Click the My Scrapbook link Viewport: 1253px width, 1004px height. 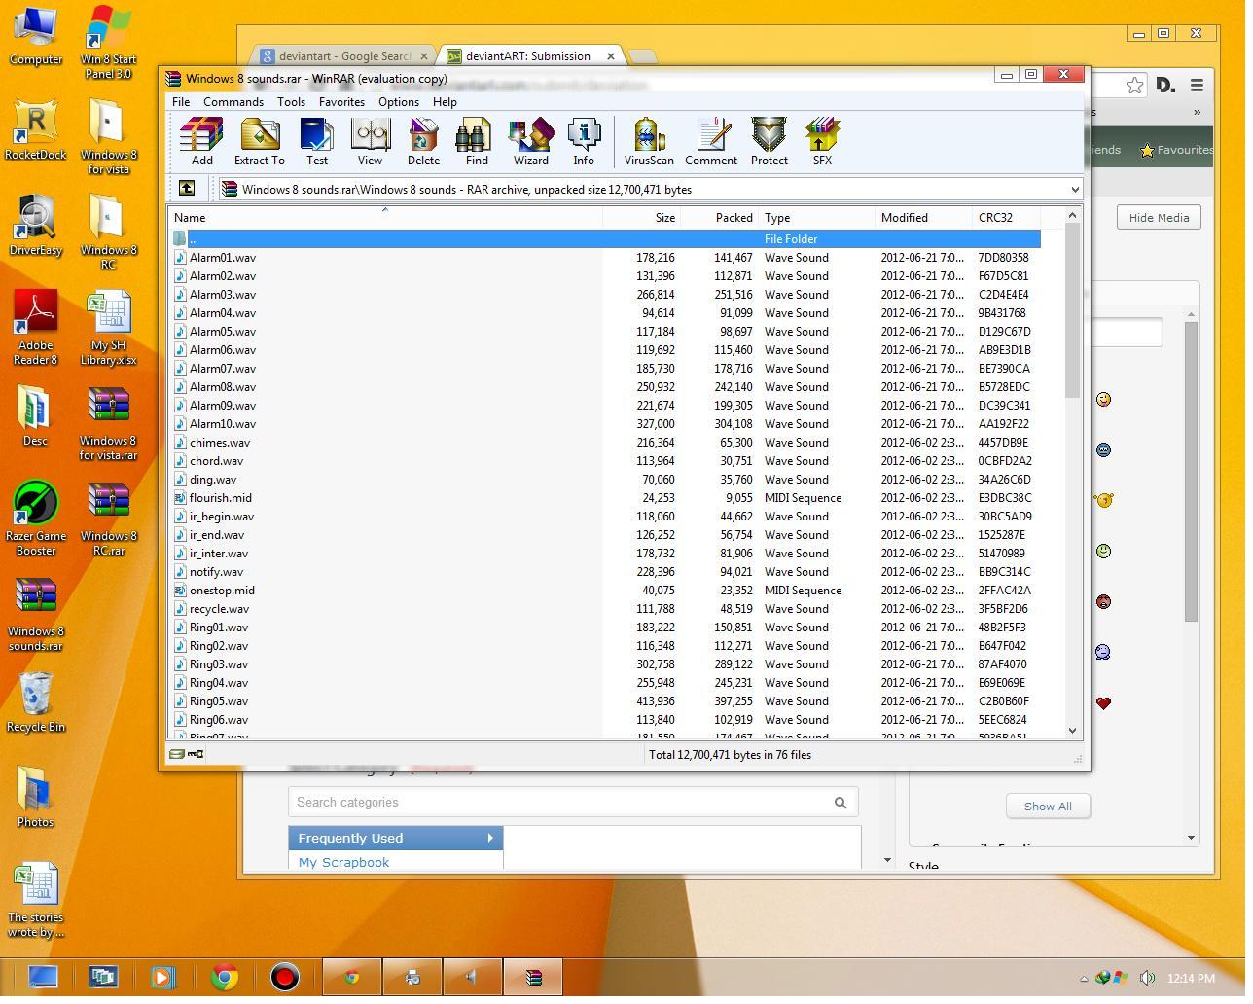click(x=343, y=862)
